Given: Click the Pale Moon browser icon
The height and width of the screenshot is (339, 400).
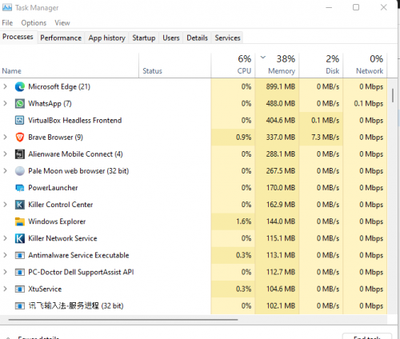Looking at the screenshot, I should (20, 171).
